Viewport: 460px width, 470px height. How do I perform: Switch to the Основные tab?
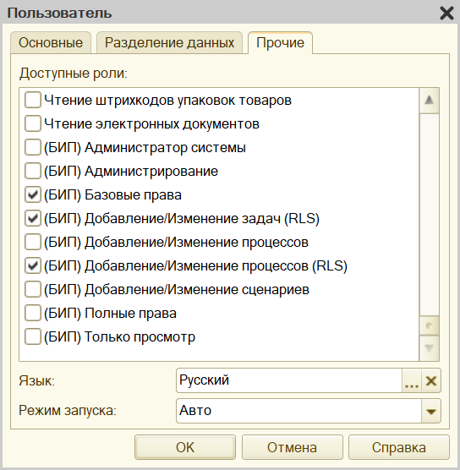(51, 42)
